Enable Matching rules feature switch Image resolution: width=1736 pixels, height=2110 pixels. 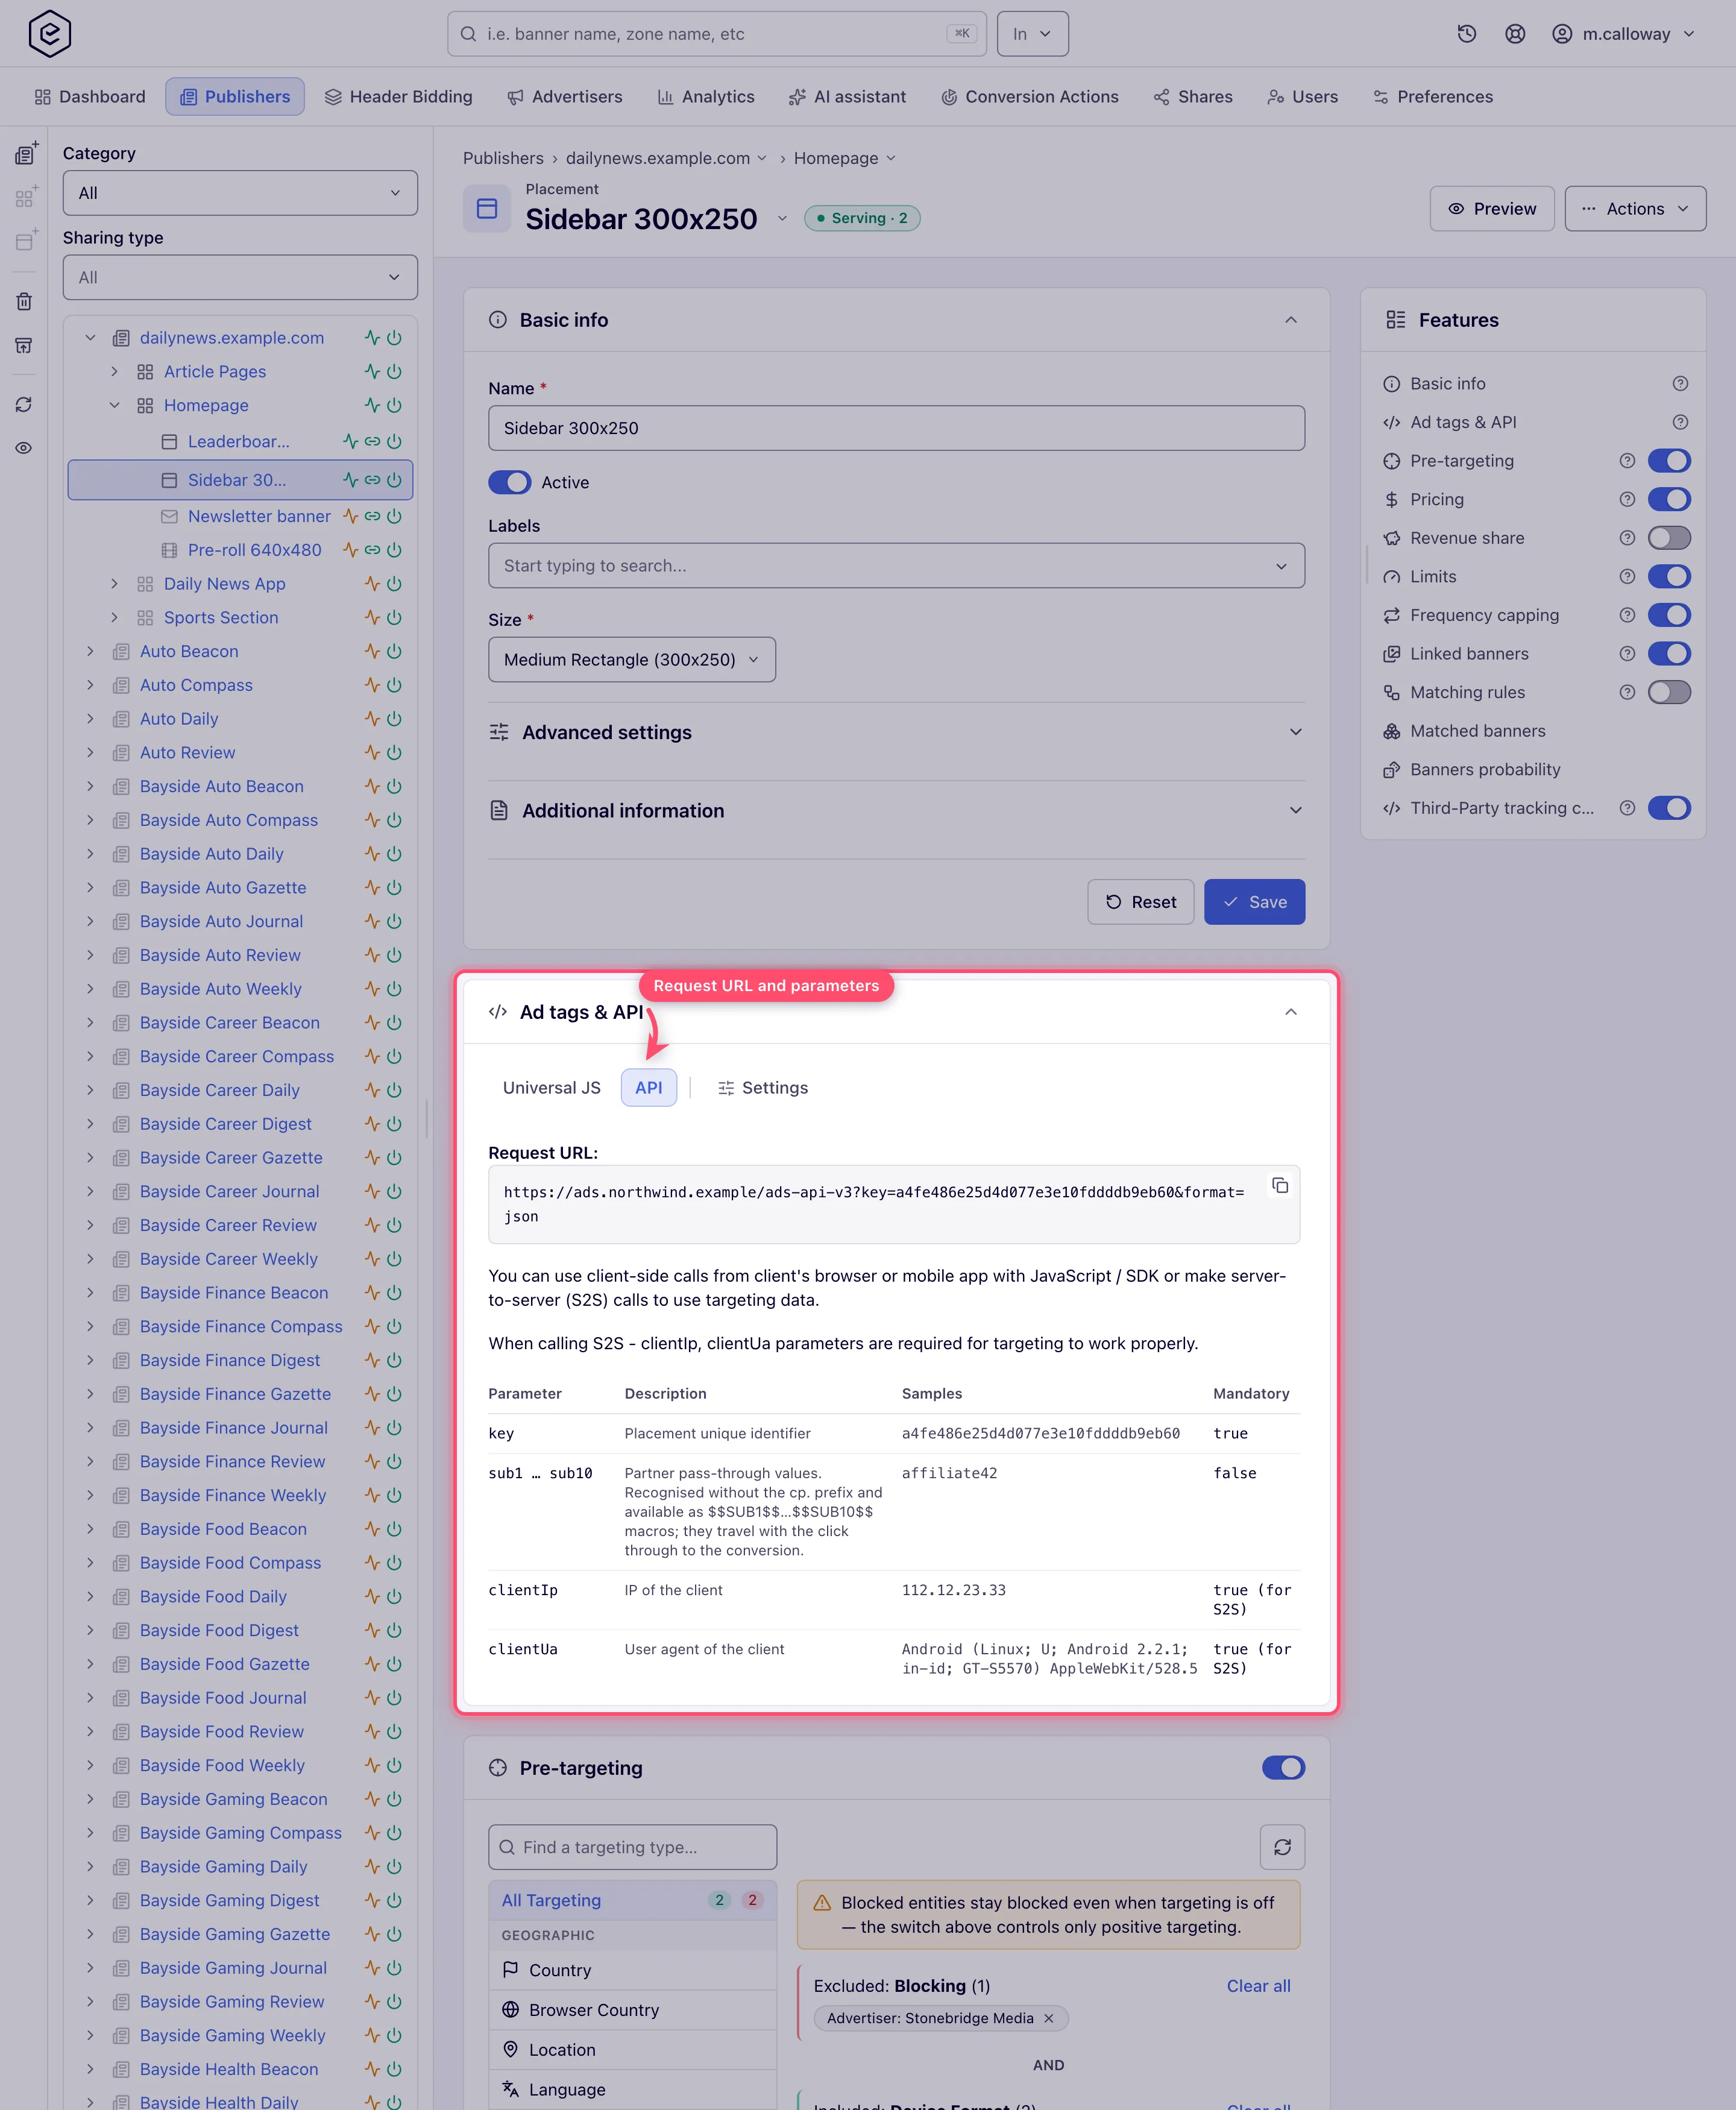click(x=1669, y=692)
